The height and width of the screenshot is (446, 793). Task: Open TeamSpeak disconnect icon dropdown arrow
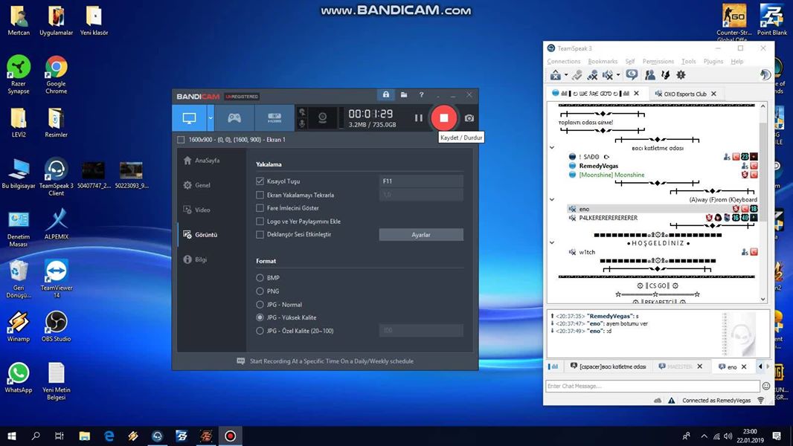(566, 75)
